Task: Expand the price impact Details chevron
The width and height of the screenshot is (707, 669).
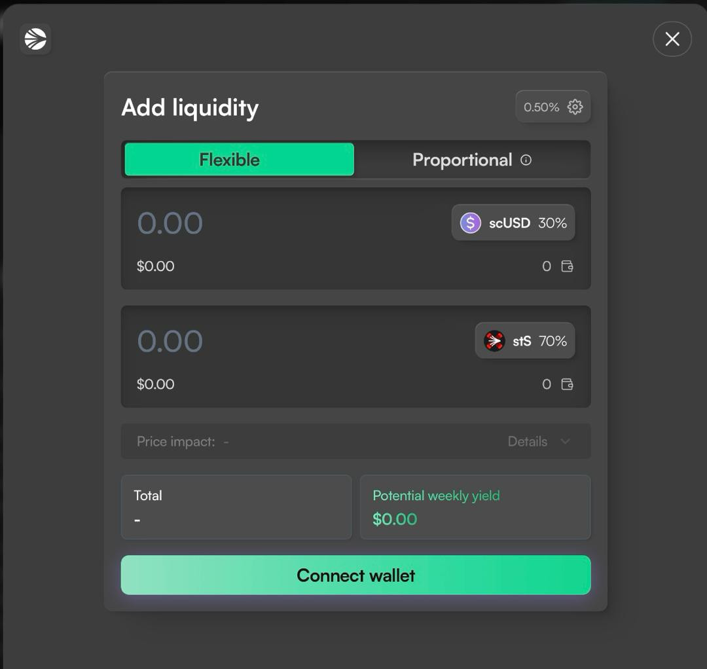Action: pos(565,441)
